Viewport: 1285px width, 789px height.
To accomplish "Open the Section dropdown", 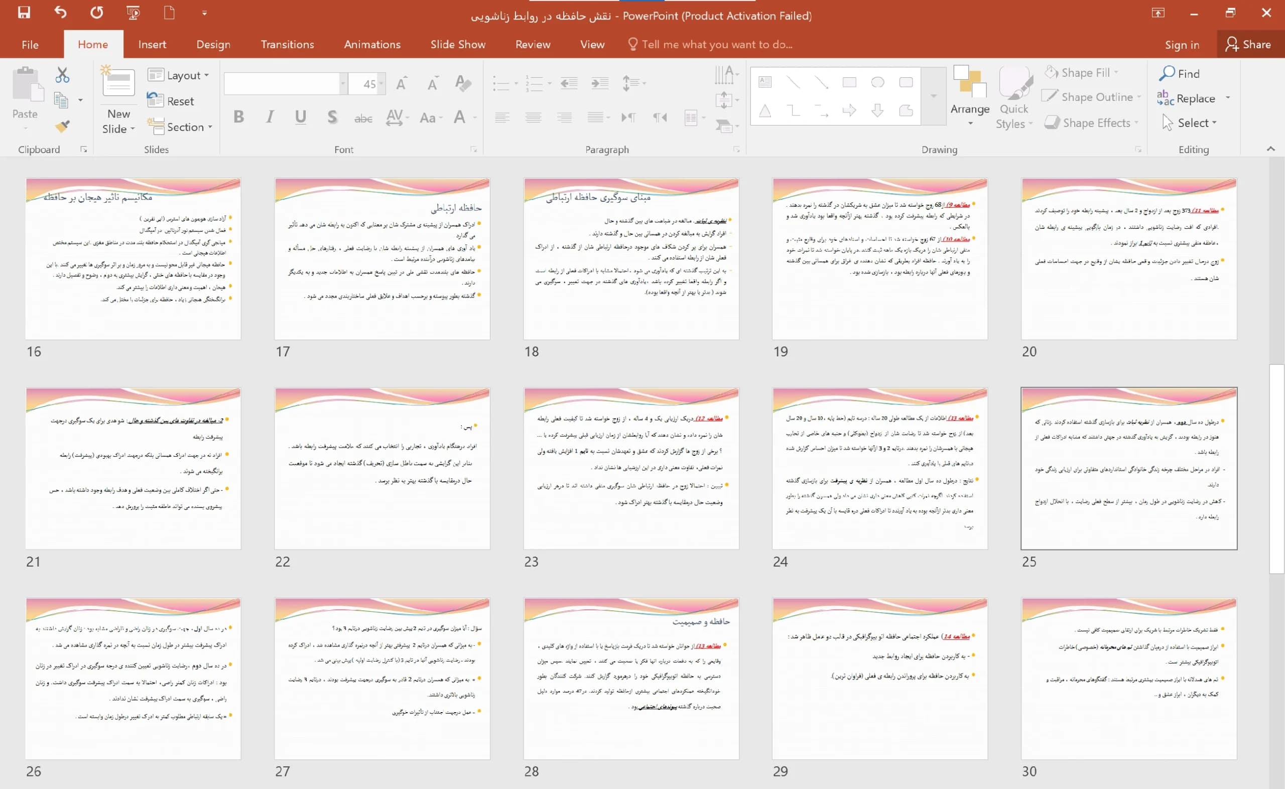I will pos(180,127).
